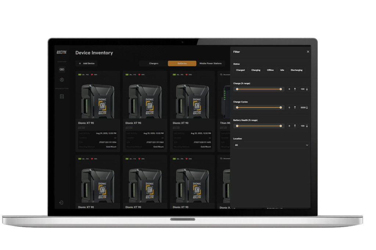The width and height of the screenshot is (376, 250).
Task: Click the Charge range minimum value stepper
Action: click(x=295, y=89)
